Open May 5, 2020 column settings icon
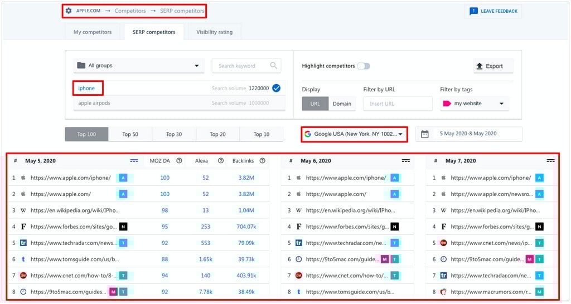Viewport: 571px width, 304px height. point(134,161)
